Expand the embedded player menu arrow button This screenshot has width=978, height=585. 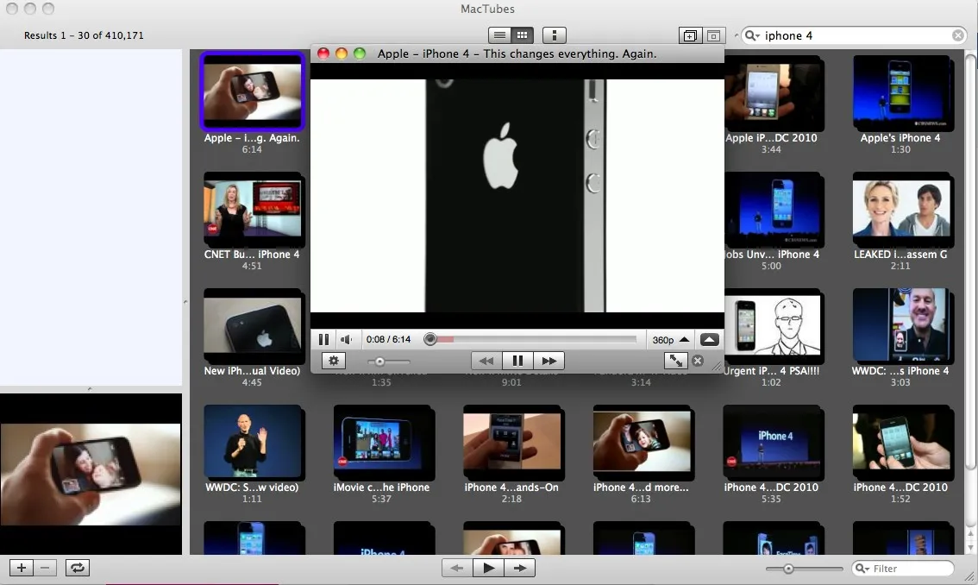click(x=709, y=340)
